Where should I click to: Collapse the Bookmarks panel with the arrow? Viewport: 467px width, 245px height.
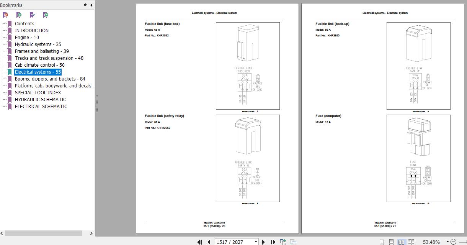click(x=91, y=5)
